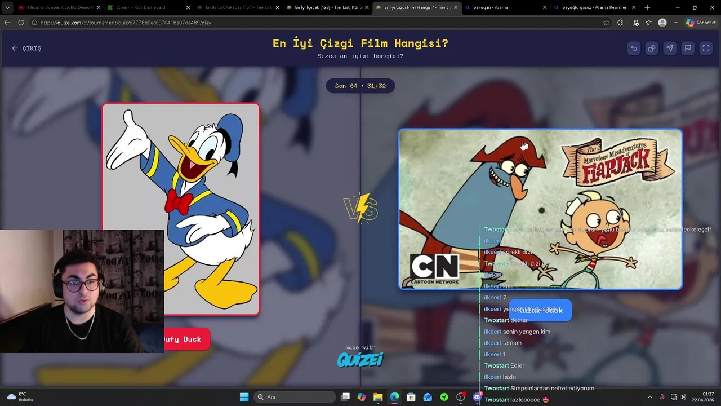
Task: Click the Quizei logo at bottom
Action: [x=360, y=359]
